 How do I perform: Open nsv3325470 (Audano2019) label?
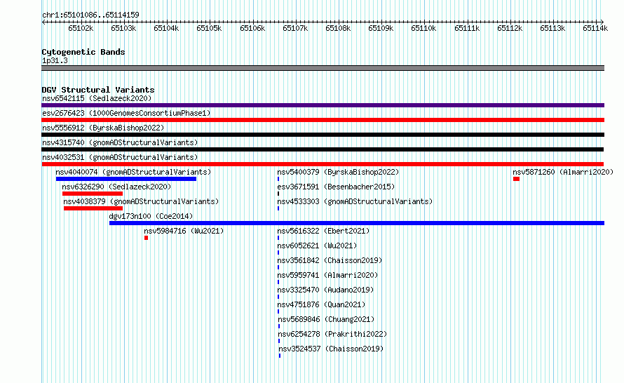325,290
